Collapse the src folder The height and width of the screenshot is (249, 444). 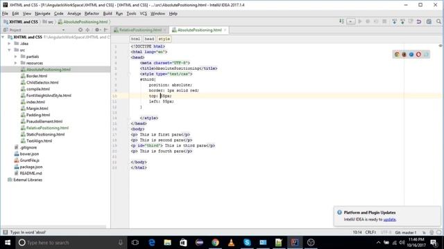9,50
